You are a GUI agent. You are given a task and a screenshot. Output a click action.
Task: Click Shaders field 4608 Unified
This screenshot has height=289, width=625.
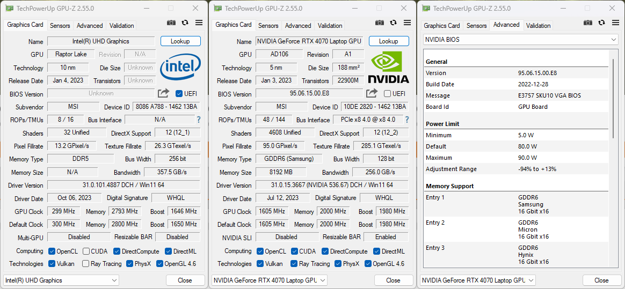coord(286,132)
